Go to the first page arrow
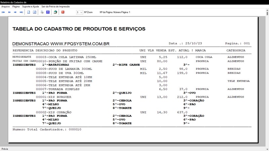 pos(3,12)
